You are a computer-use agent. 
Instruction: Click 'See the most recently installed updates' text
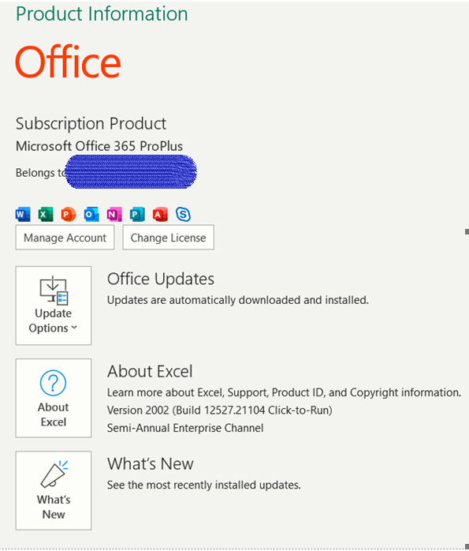point(204,485)
